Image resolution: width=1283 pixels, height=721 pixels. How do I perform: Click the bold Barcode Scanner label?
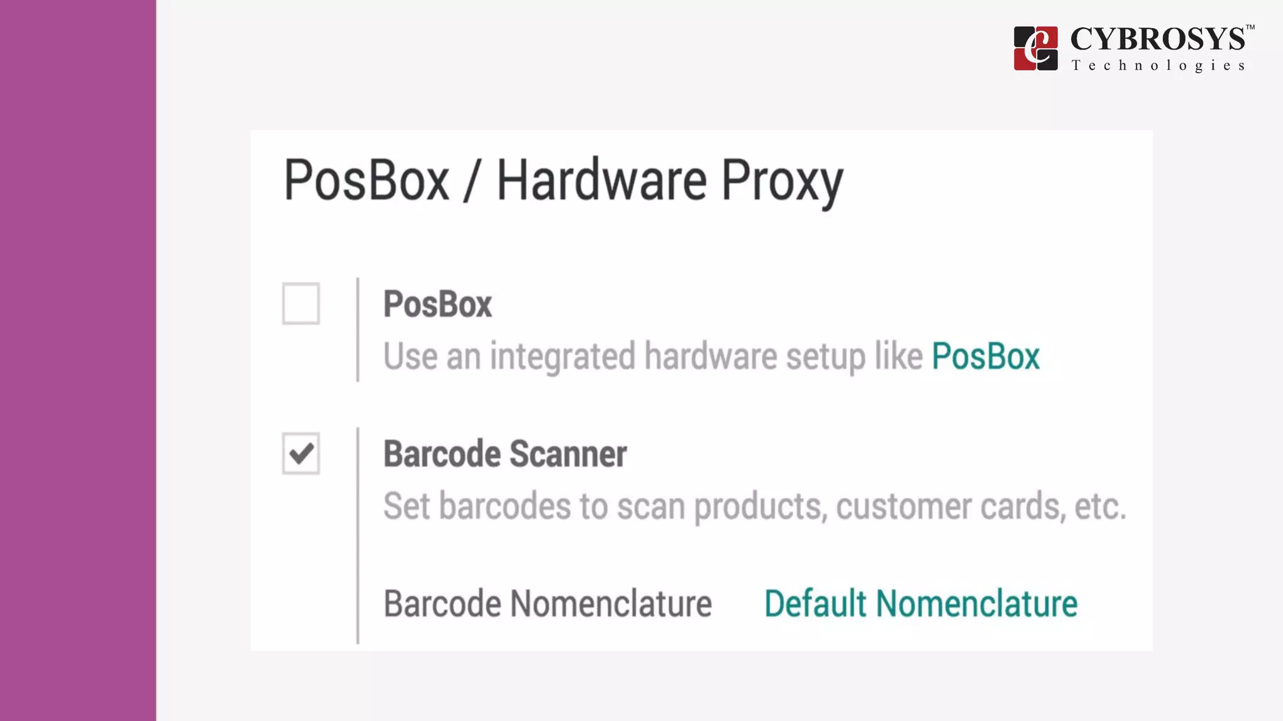pyautogui.click(x=505, y=454)
